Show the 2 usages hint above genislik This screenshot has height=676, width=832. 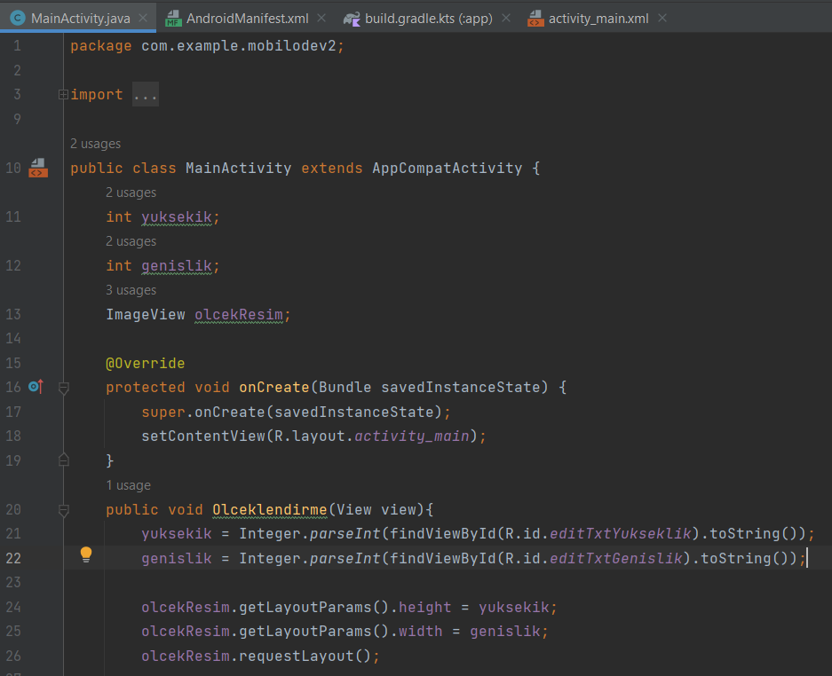(x=131, y=241)
